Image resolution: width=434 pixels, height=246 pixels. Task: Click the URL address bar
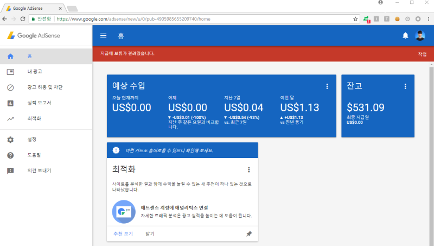tap(194, 19)
